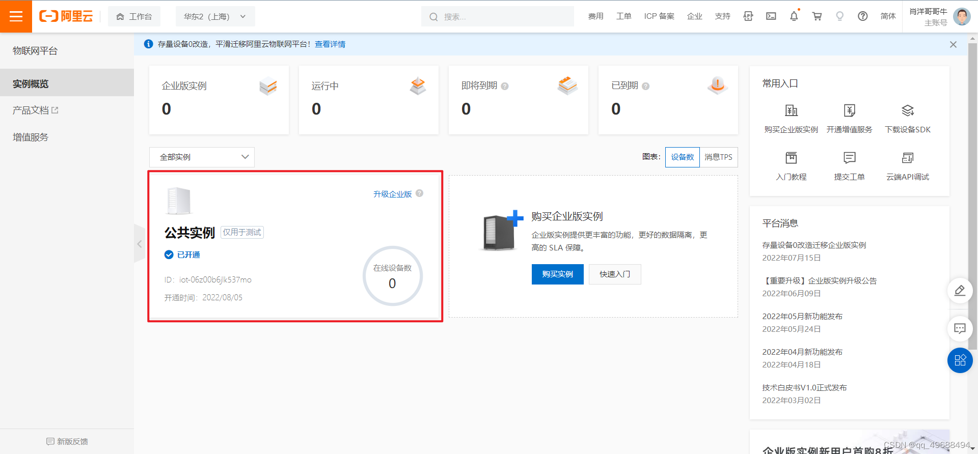Viewport: 978px width, 454px height.
Task: Open Cloud Shell terminal icon
Action: [771, 16]
